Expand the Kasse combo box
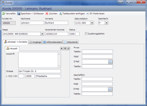The image size is (147, 106). 42,34
